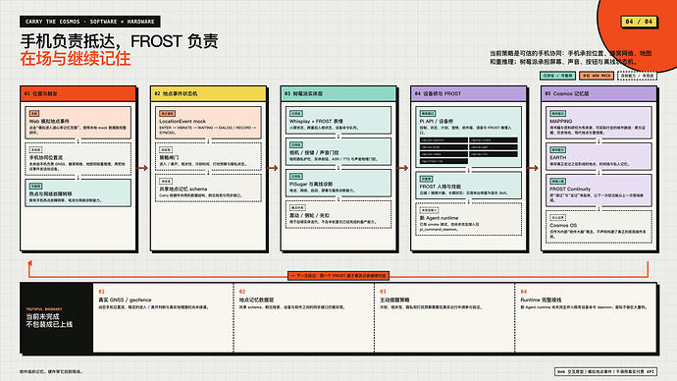Open the 新 Agent runtime card
Image resolution: width=677 pixels, height=381 pixels.
468,219
